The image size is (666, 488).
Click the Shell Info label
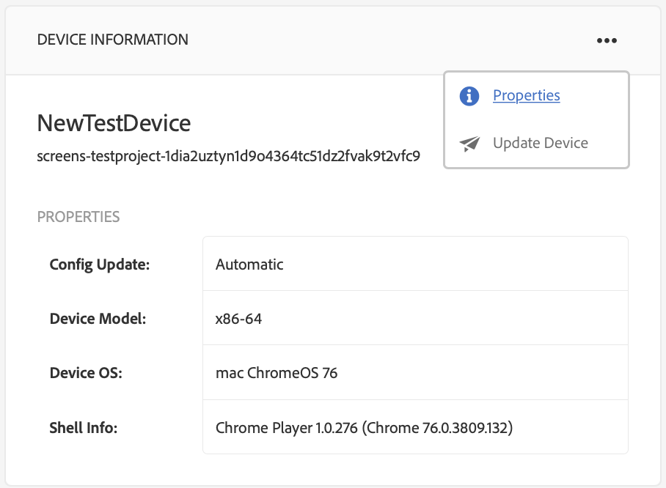[x=84, y=427]
